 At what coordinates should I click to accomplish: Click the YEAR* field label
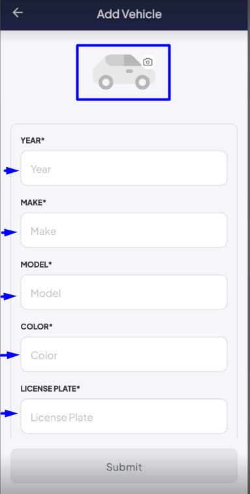(x=33, y=140)
